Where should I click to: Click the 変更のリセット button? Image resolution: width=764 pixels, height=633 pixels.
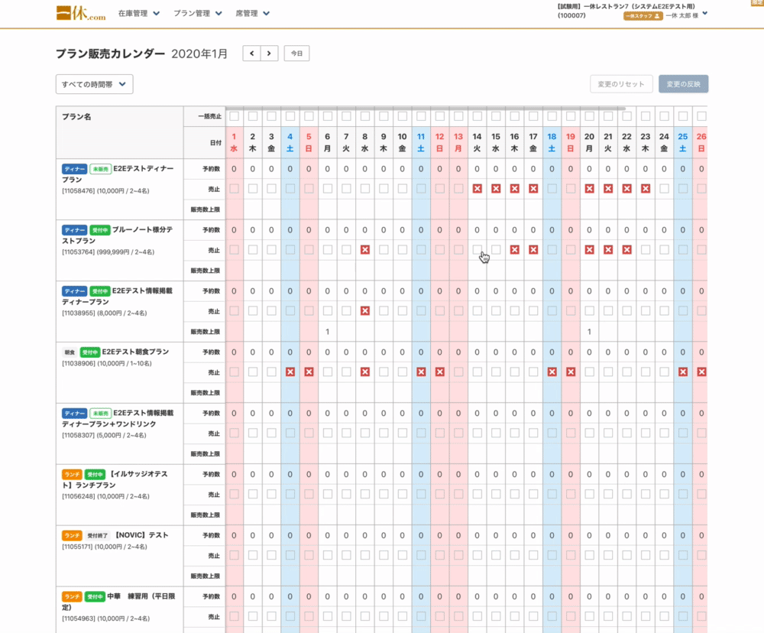pyautogui.click(x=620, y=84)
